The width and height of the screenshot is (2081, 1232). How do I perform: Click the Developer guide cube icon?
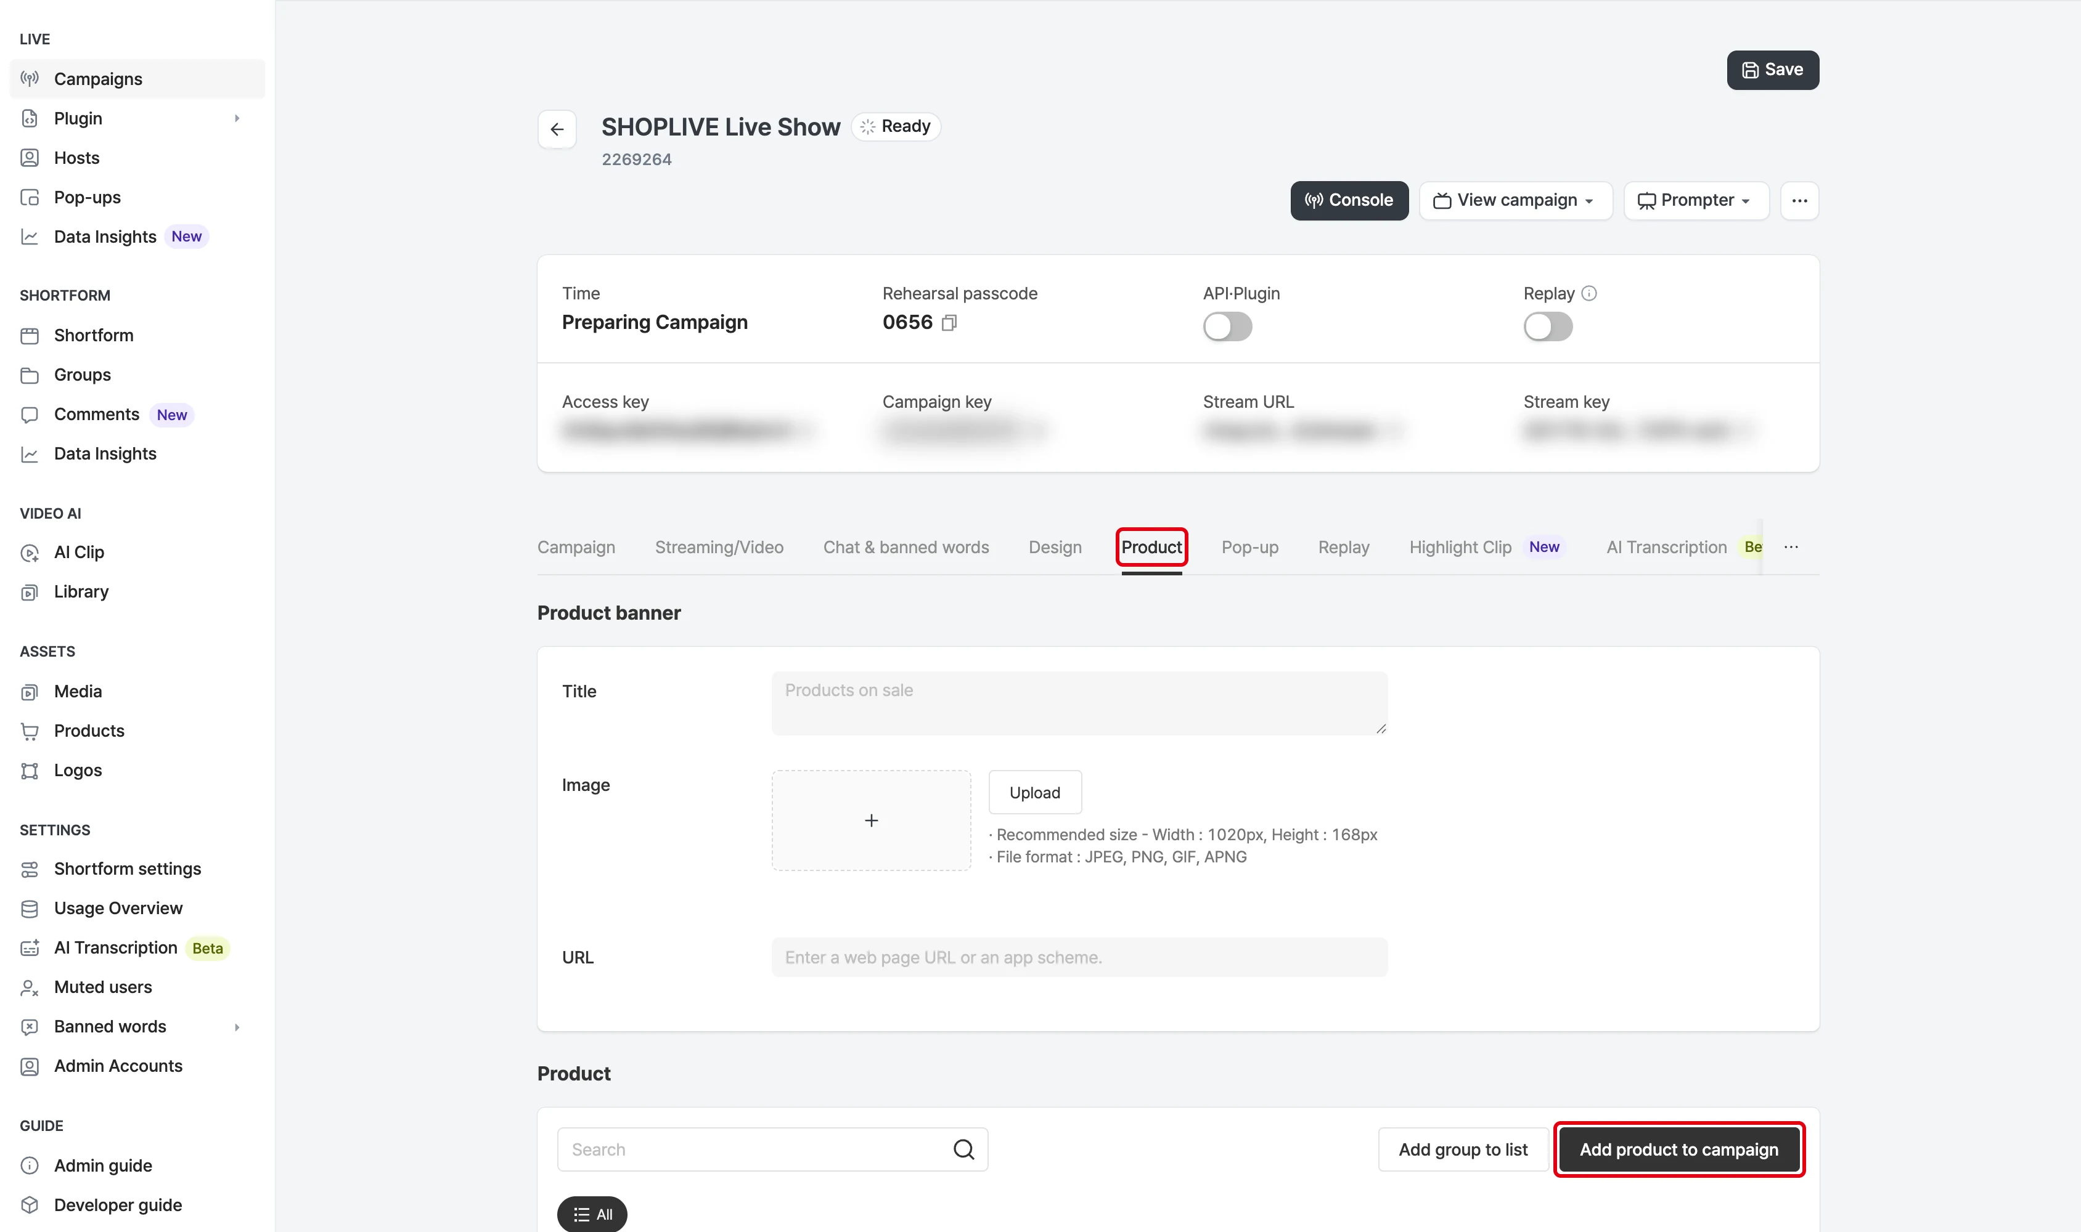coord(30,1205)
